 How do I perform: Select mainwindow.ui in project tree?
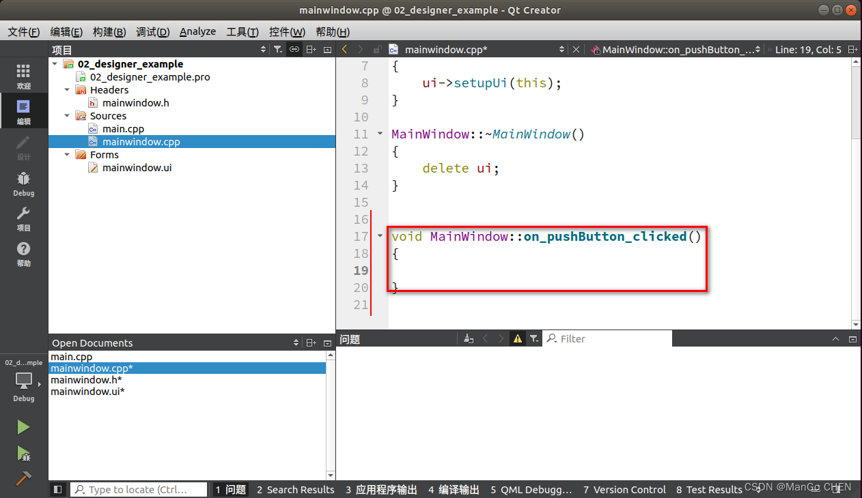[x=137, y=168]
